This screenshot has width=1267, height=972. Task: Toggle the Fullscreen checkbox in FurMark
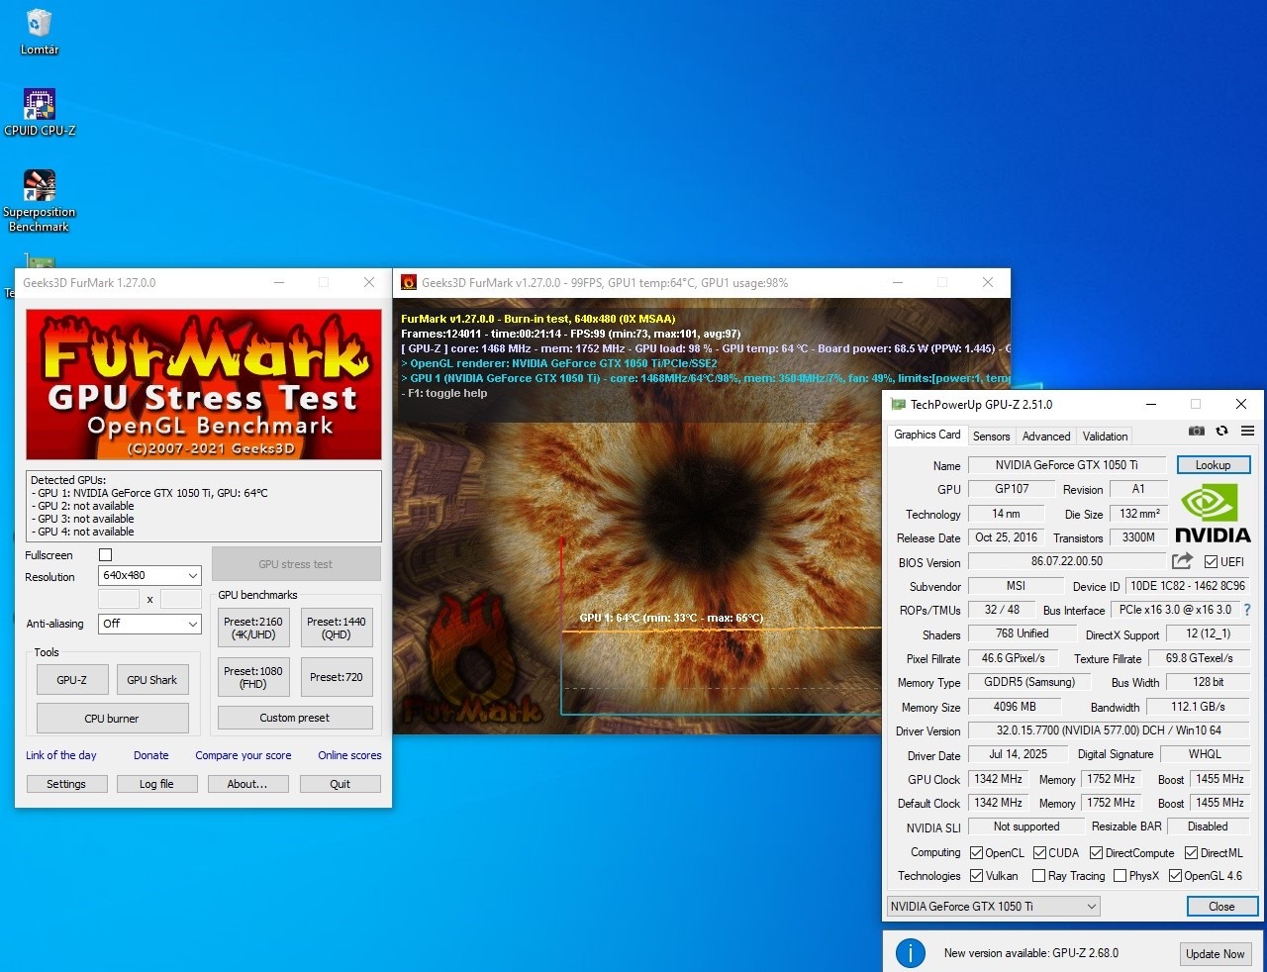click(106, 555)
